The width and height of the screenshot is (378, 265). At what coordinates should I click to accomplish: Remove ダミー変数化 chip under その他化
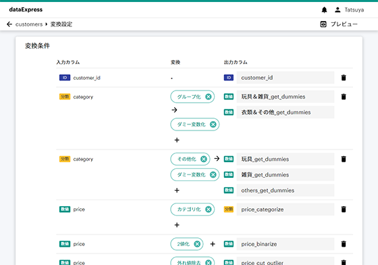click(213, 174)
